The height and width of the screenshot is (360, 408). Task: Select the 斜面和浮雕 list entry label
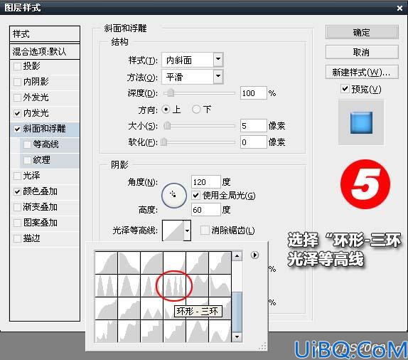coord(44,129)
